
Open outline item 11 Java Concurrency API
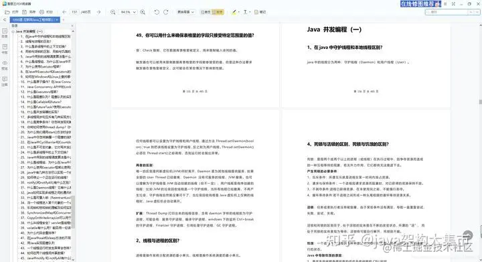(46, 86)
